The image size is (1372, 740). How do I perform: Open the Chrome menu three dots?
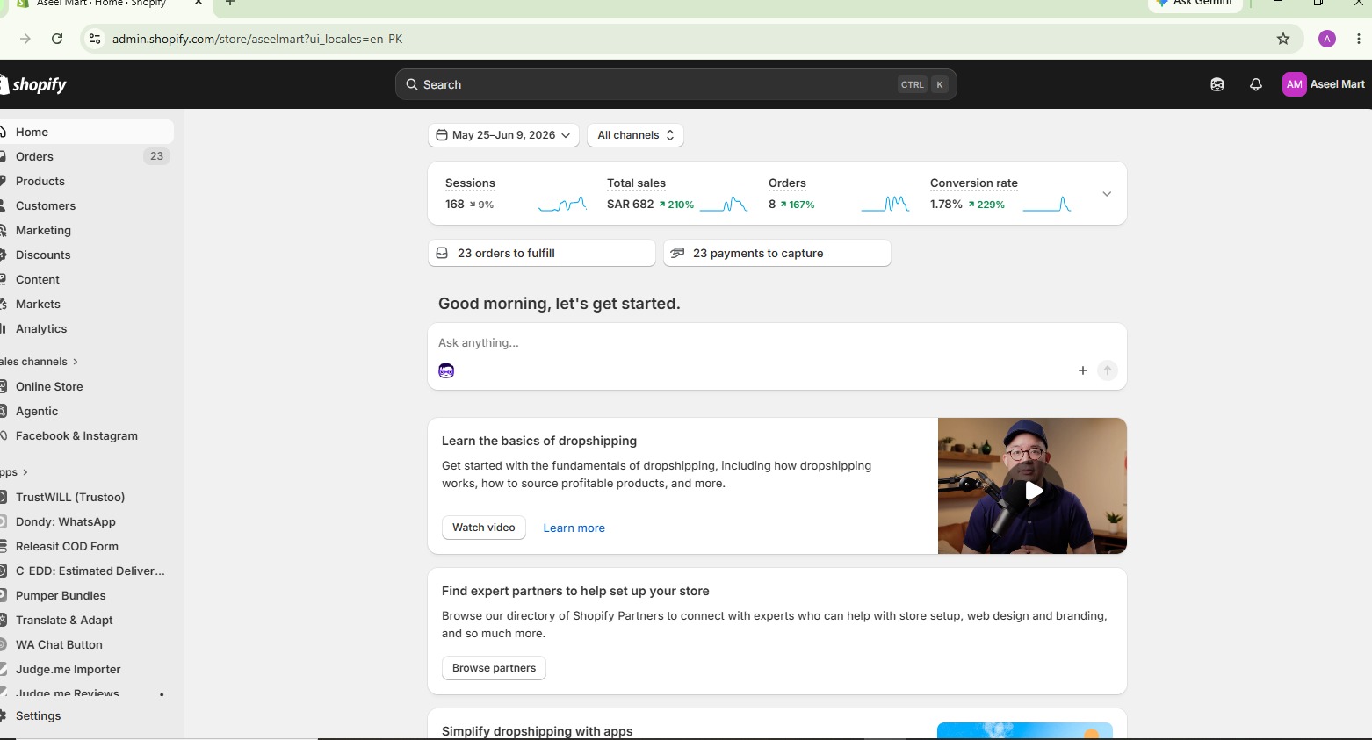(1359, 39)
